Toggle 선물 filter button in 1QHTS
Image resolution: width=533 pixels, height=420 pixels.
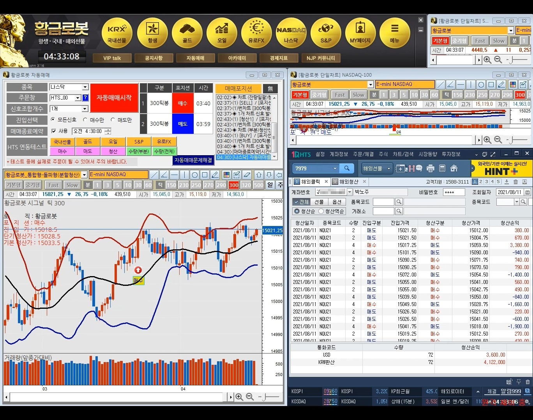pyautogui.click(x=319, y=202)
